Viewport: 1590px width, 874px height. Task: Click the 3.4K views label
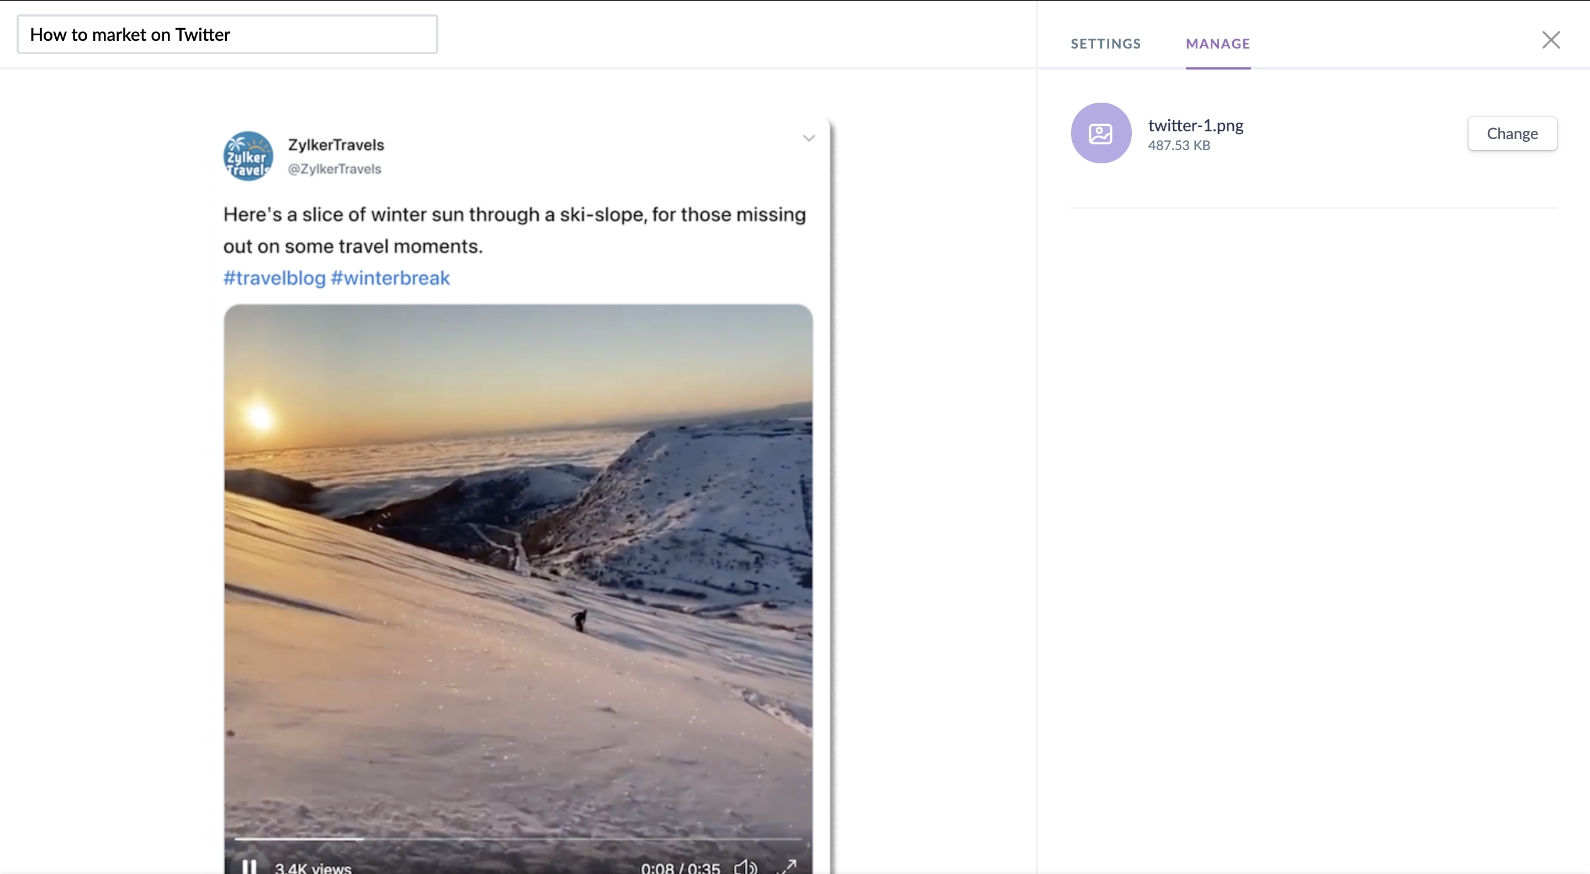pos(313,868)
